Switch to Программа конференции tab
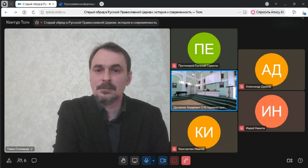 coord(77,4)
